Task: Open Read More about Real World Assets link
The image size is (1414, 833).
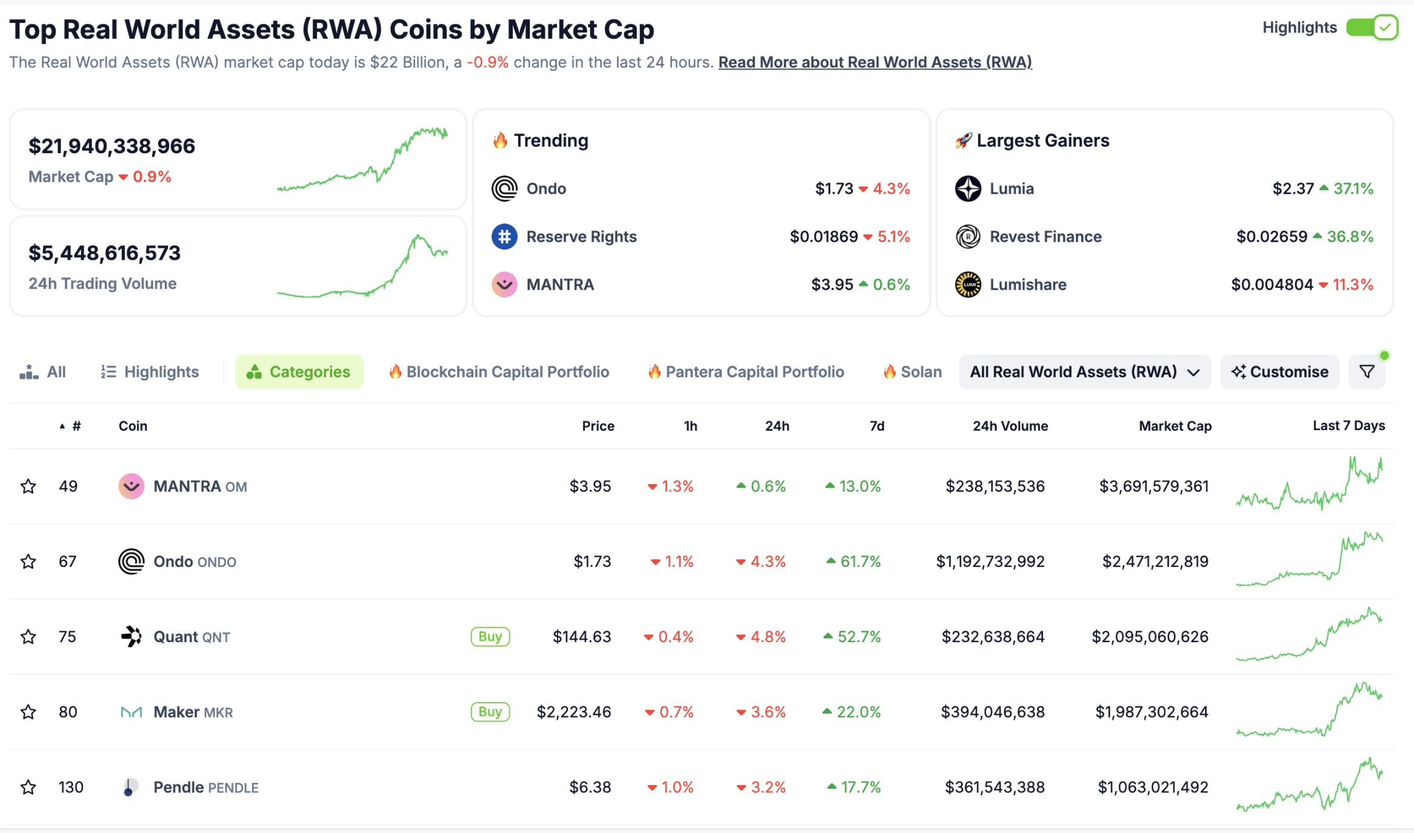Action: [x=875, y=62]
